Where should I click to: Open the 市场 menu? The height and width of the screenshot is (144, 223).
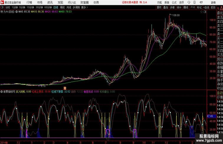click(40, 2)
